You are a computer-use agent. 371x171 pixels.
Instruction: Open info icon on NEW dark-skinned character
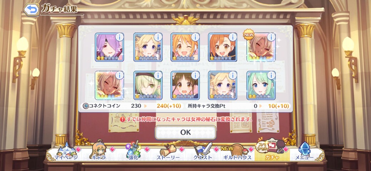click(x=271, y=37)
